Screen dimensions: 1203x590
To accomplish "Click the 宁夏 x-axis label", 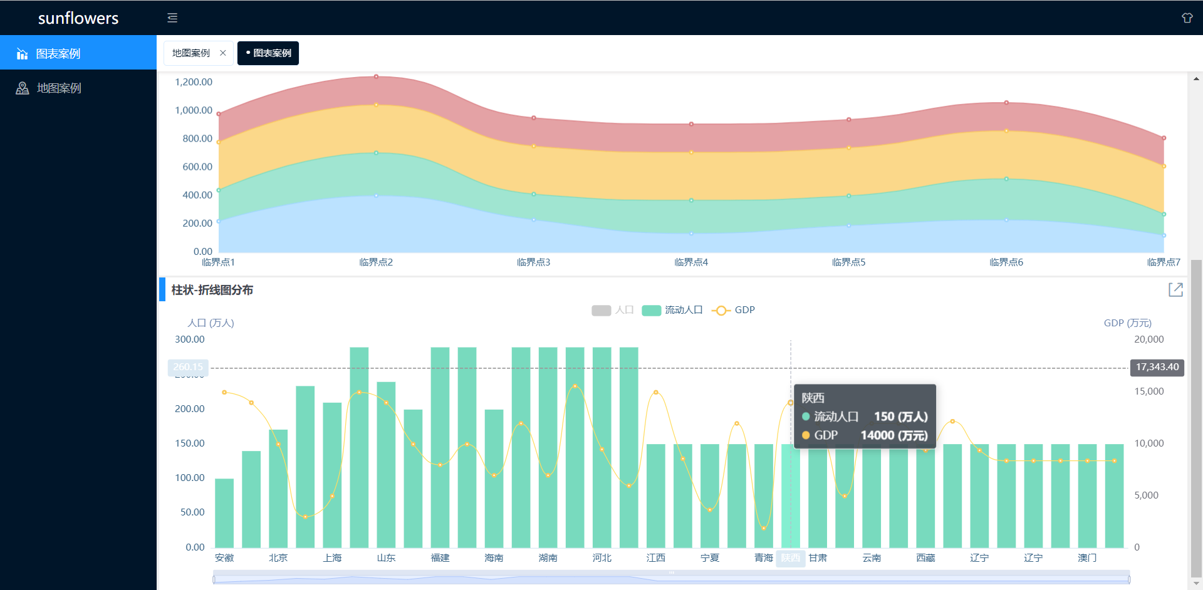I will pyautogui.click(x=710, y=557).
